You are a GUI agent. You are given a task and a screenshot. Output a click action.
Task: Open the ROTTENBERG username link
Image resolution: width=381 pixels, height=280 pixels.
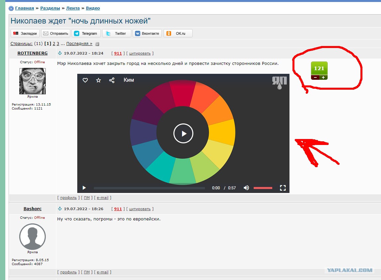32,53
